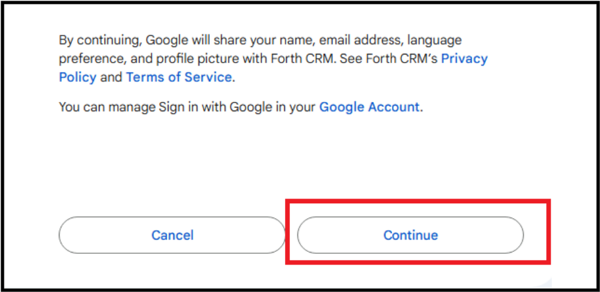Click the word "language" in the notice
The height and width of the screenshot is (292, 600).
point(435,41)
